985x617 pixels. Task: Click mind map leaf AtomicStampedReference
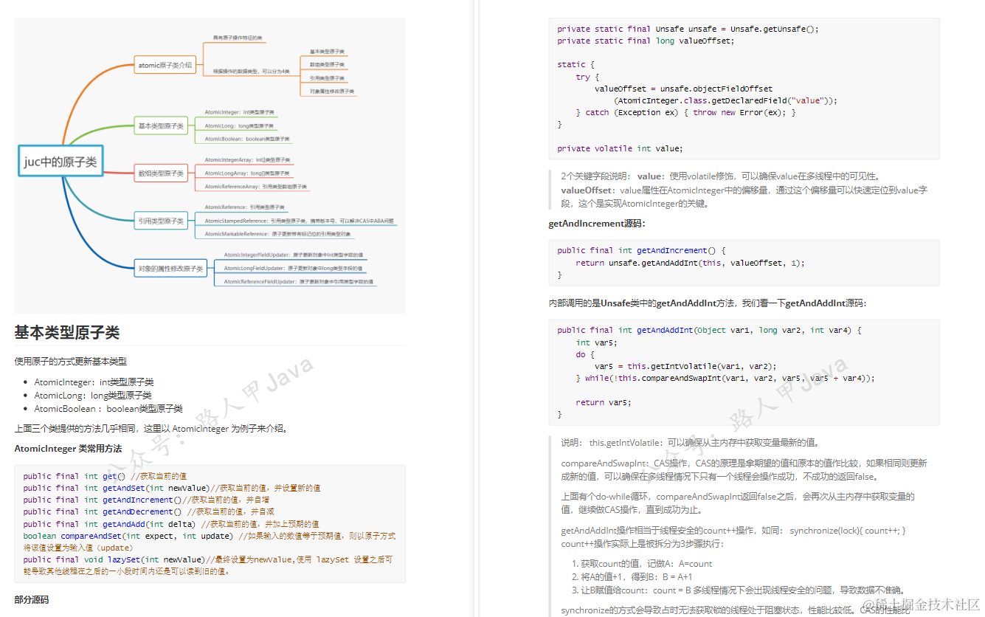click(299, 221)
